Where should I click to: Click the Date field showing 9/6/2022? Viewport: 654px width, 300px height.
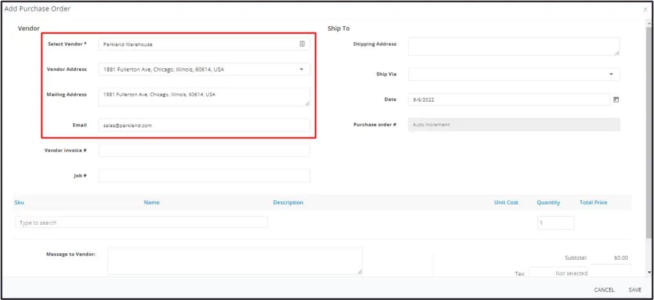[509, 100]
